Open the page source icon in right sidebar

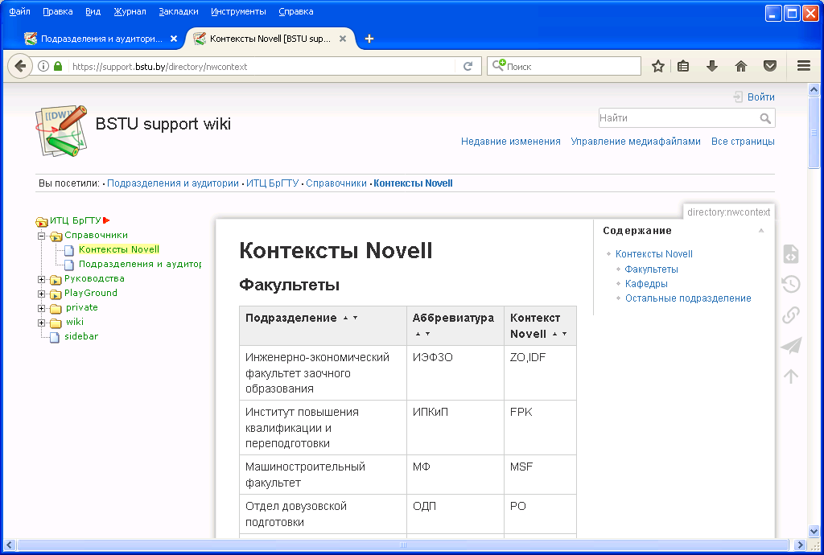(x=790, y=253)
